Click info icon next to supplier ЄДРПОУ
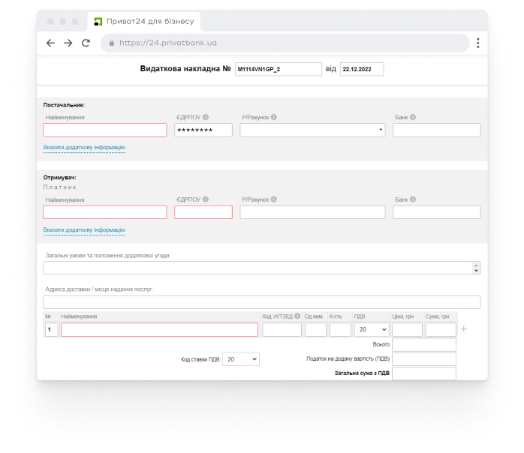The width and height of the screenshot is (524, 453). pos(206,118)
